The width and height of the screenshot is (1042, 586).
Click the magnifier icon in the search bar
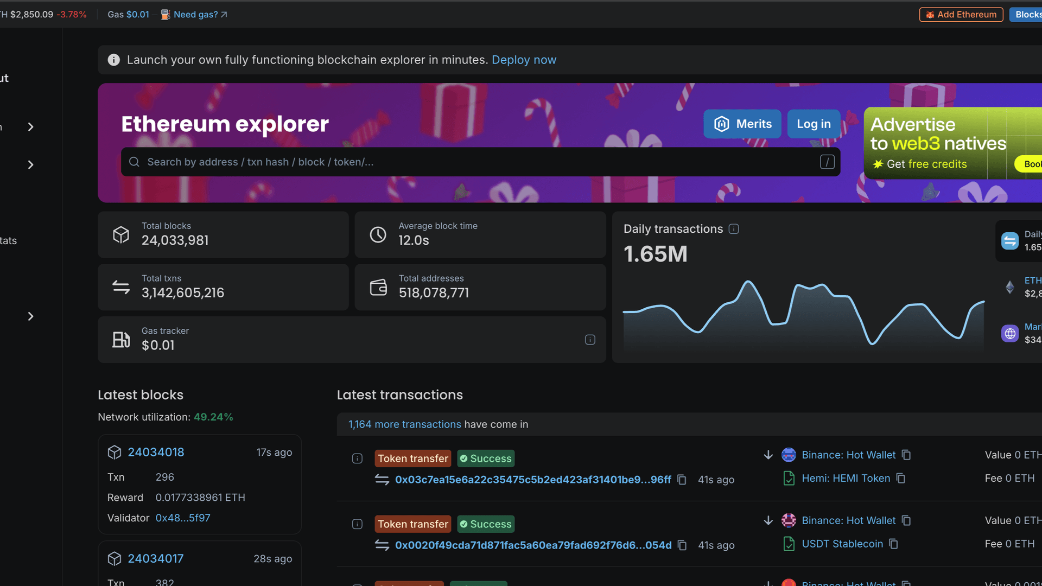click(x=134, y=162)
